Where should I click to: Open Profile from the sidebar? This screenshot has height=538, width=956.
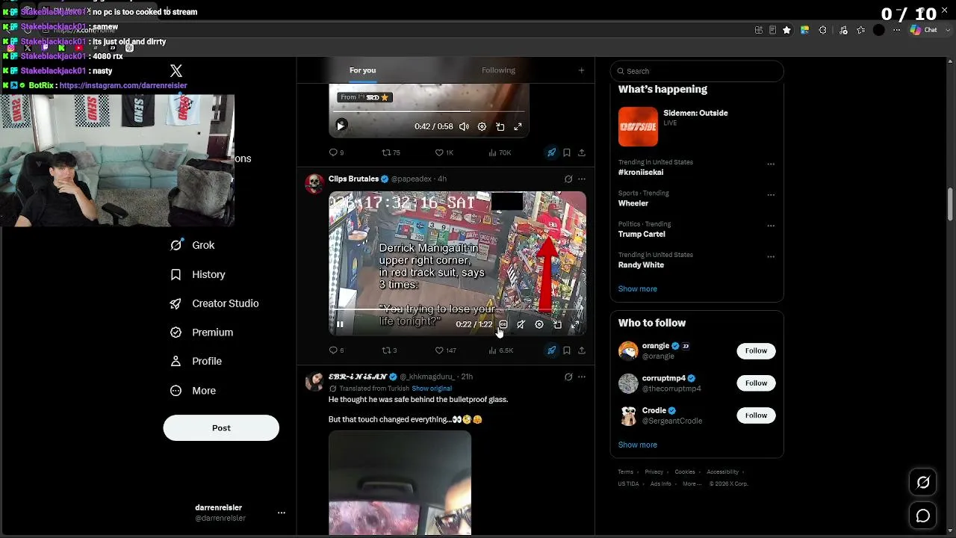click(x=196, y=361)
